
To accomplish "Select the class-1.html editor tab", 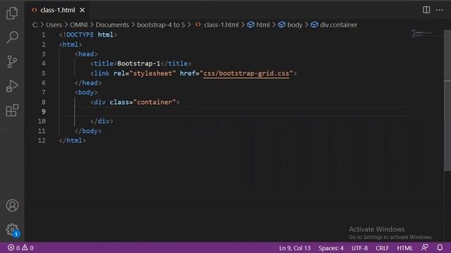I will pyautogui.click(x=58, y=11).
